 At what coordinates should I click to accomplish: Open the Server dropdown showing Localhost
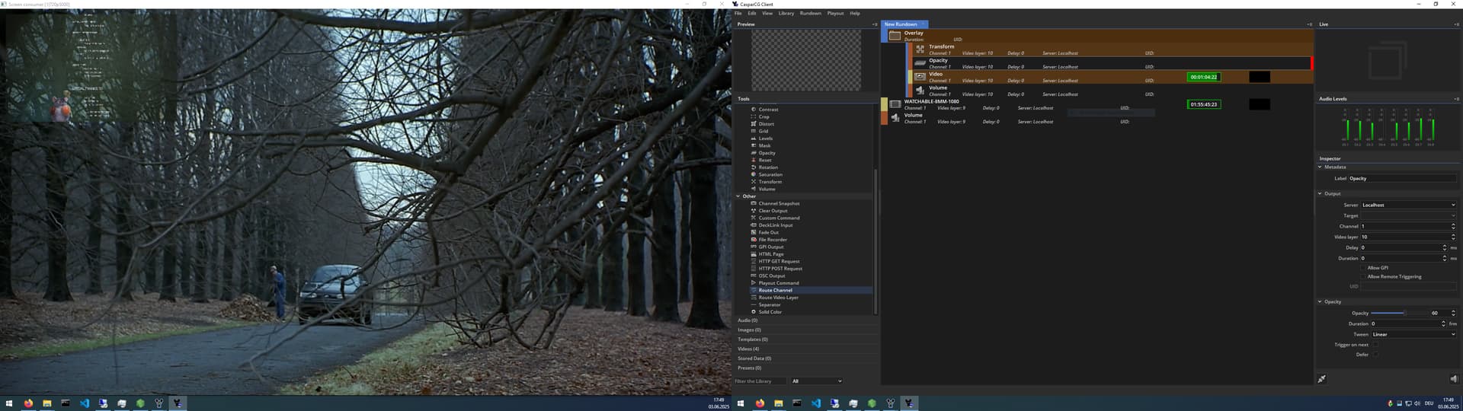(1408, 205)
